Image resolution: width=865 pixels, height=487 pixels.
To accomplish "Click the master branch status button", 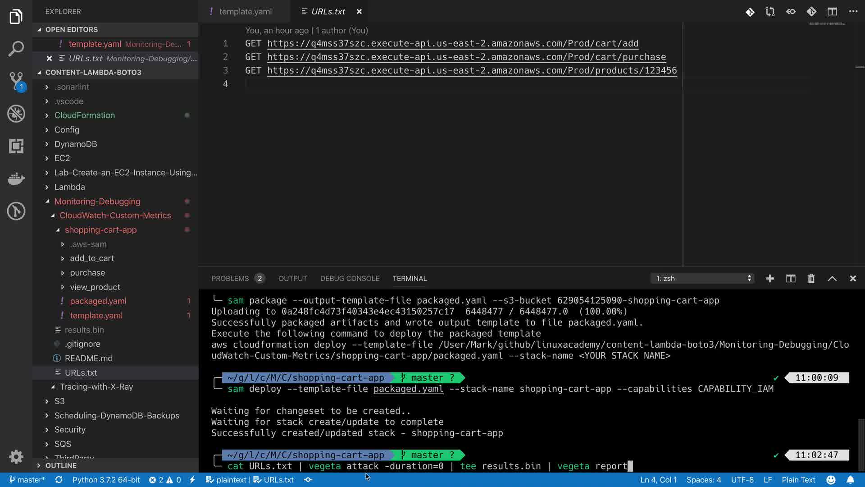I will tap(27, 480).
